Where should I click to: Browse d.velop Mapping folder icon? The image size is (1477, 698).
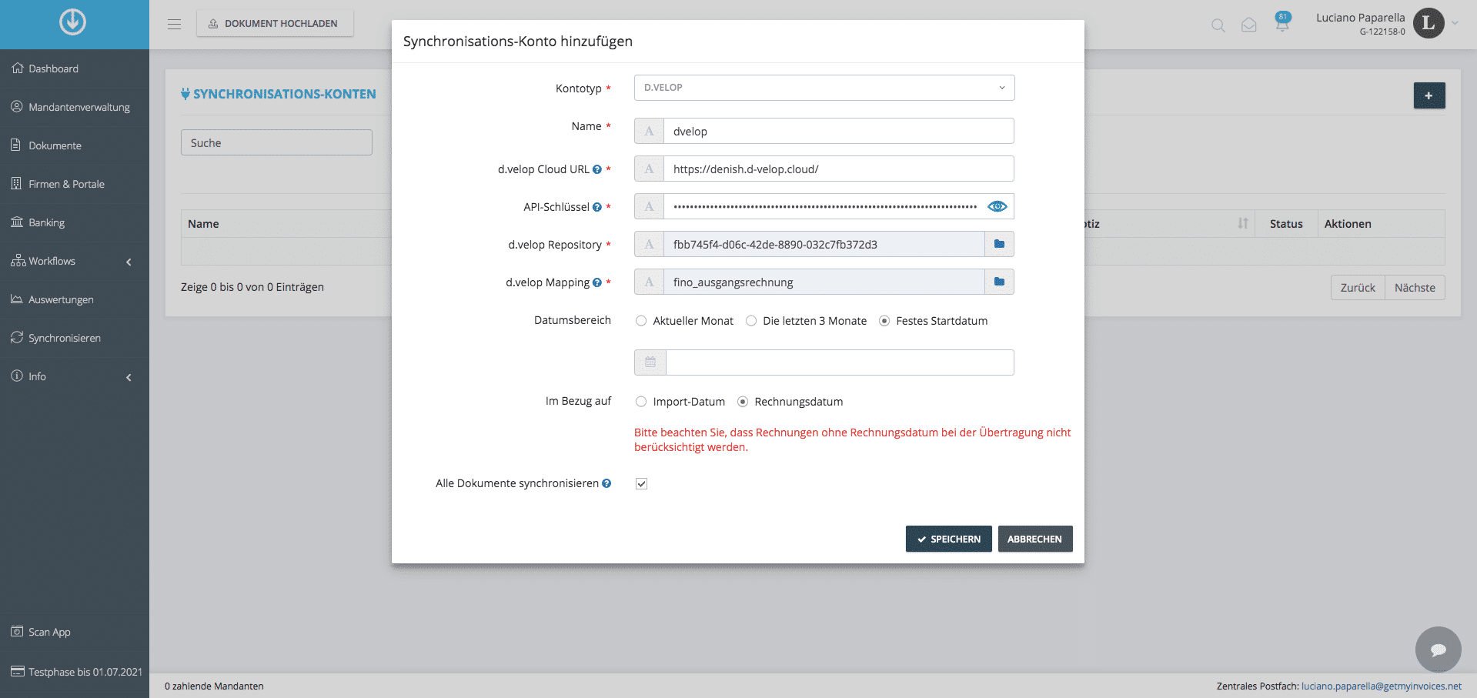(999, 282)
